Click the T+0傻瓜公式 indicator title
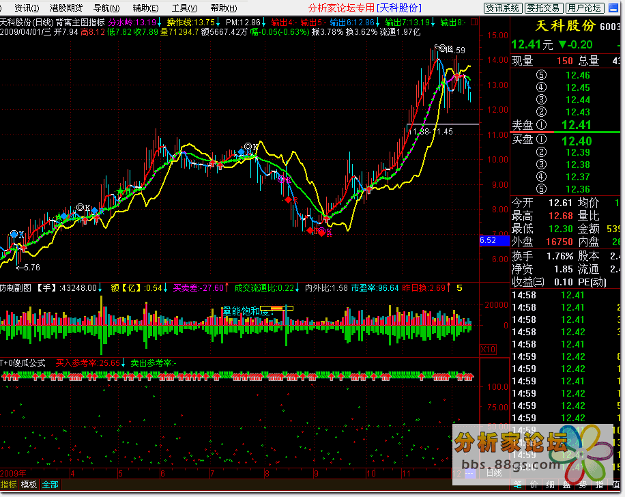625x497 pixels. [x=23, y=363]
